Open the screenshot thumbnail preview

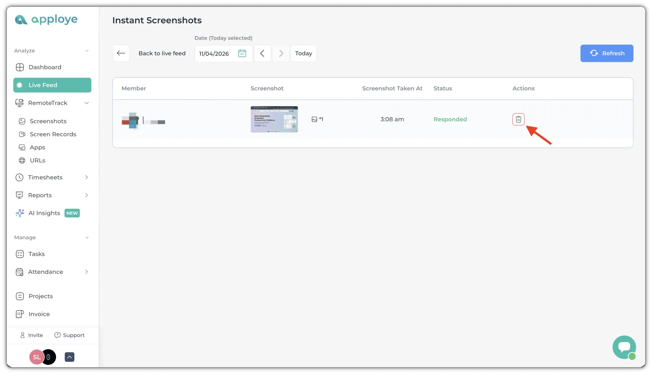click(274, 119)
